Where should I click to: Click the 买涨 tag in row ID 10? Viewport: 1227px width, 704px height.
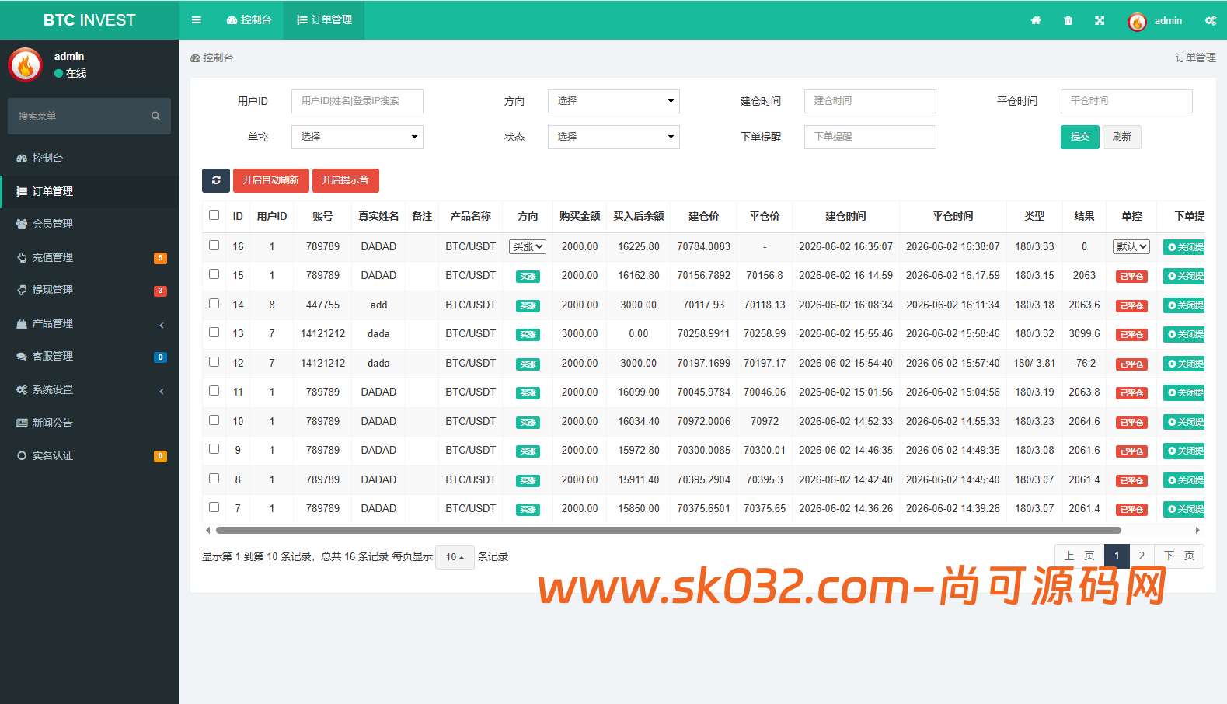[528, 422]
